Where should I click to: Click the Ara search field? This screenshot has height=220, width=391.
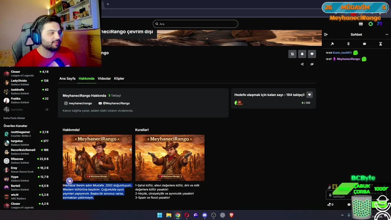coord(195,24)
